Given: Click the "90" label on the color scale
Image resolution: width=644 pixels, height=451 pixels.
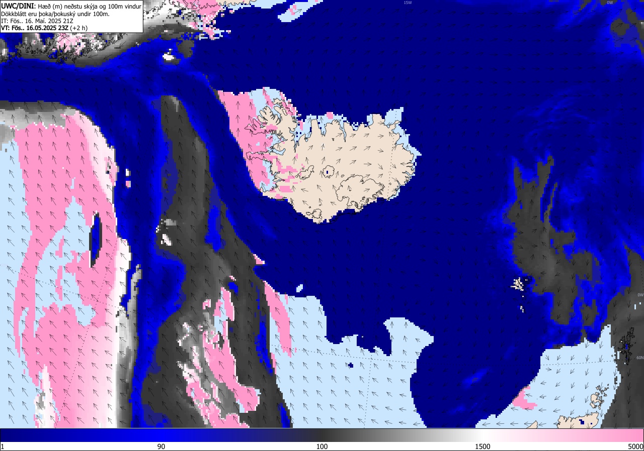Looking at the screenshot, I should click(x=162, y=446).
